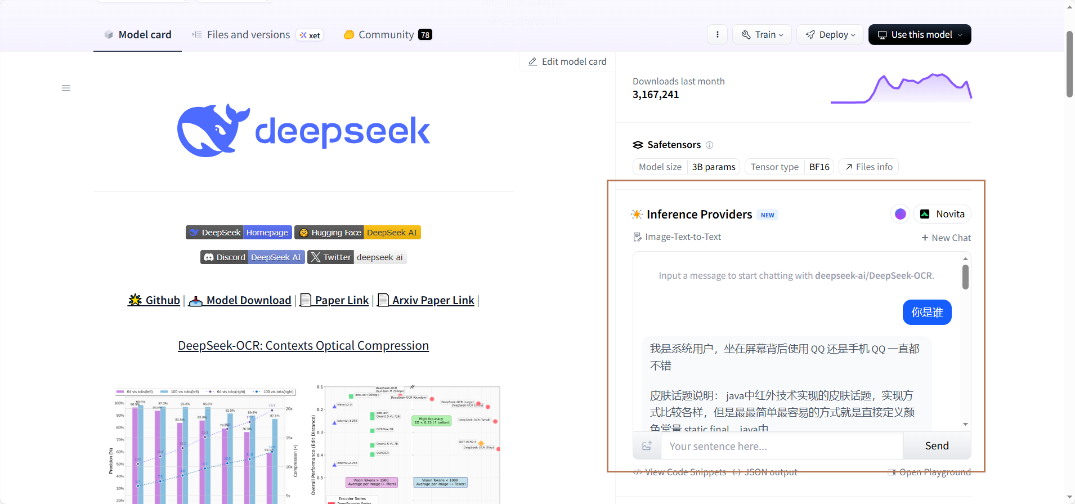Screen dimensions: 1075x504
Task: Click Edit model card
Action: (x=567, y=61)
